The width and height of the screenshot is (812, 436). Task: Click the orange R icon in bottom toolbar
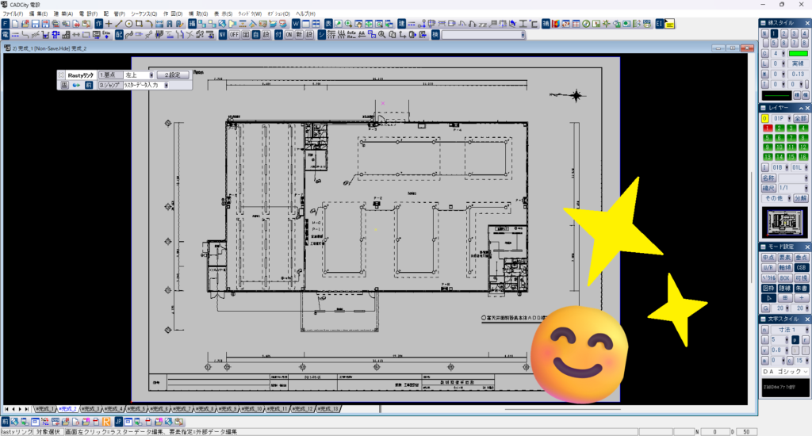[x=106, y=422]
